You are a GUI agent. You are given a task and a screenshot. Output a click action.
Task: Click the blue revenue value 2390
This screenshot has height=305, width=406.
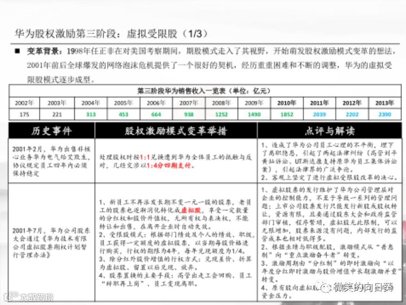[385, 114]
